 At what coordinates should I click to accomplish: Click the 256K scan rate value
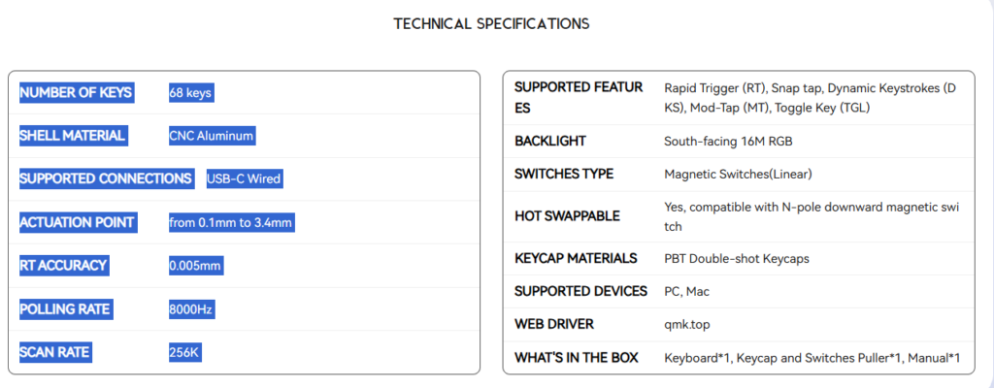(x=185, y=352)
